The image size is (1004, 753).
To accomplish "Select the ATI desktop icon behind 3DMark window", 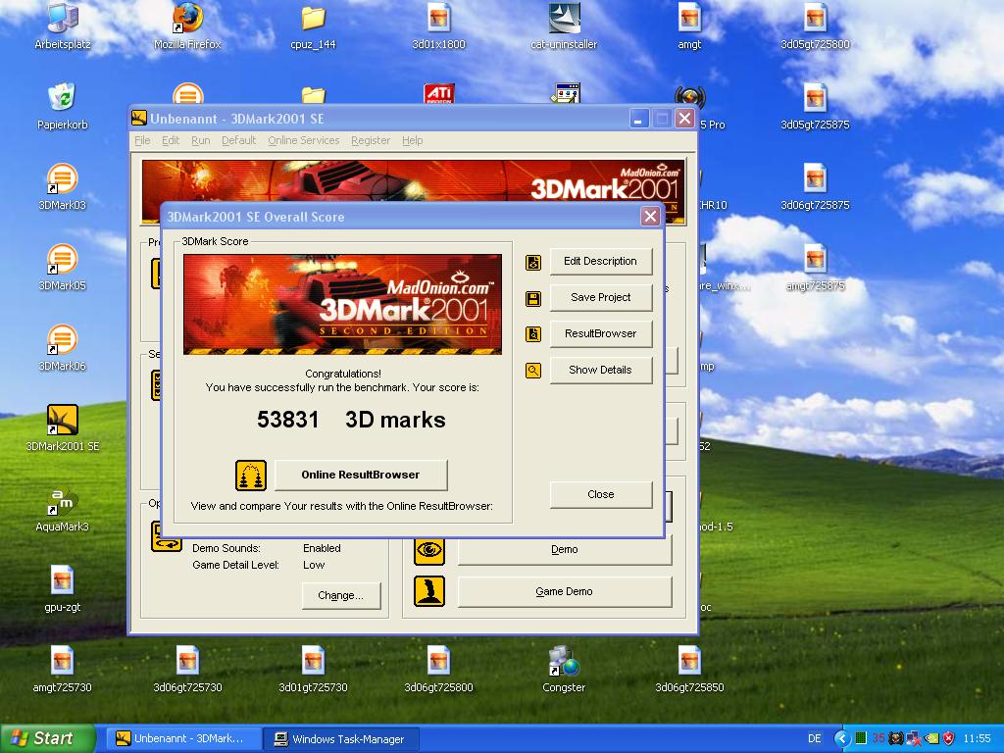I will point(439,93).
